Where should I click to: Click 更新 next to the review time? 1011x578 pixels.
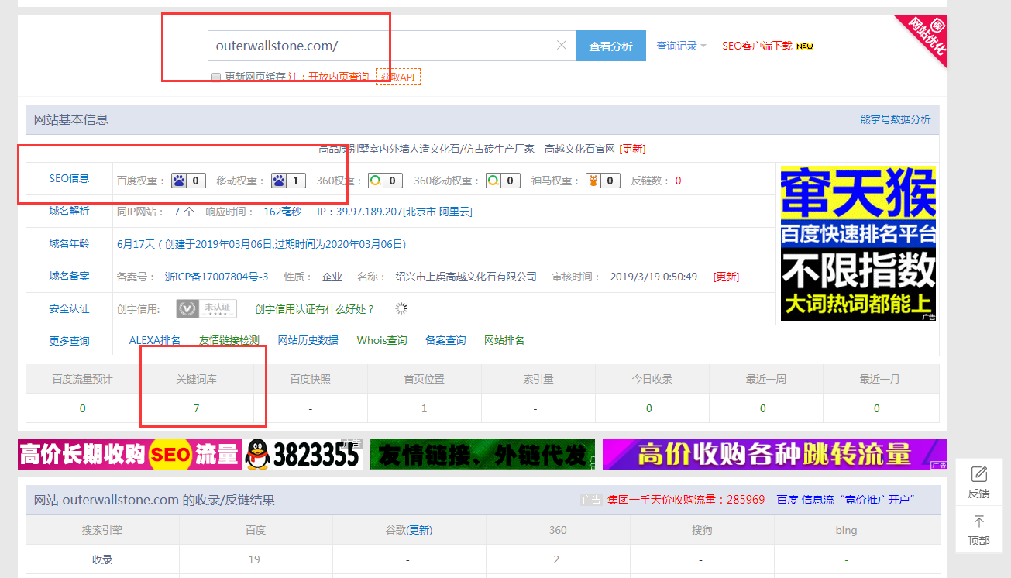point(727,277)
